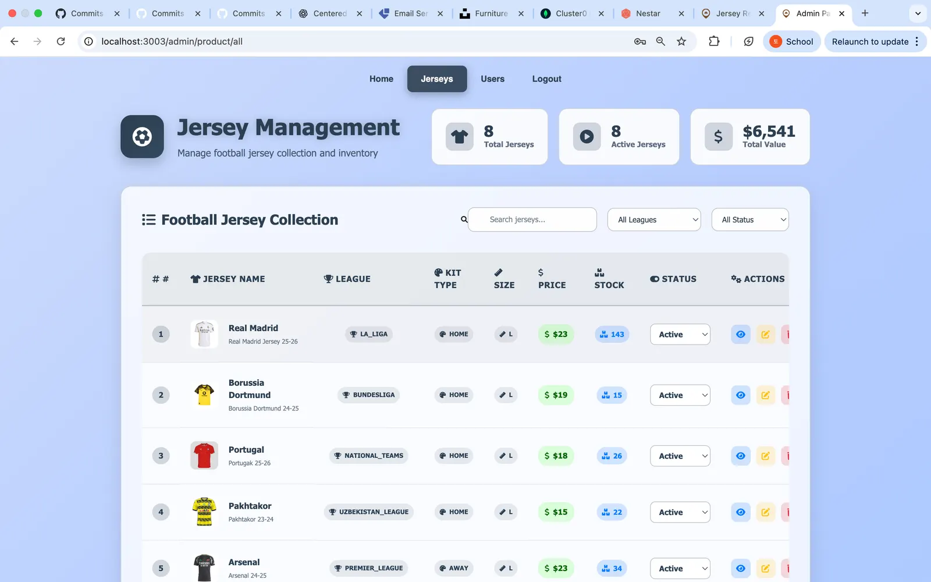Click Relaunch to update button
The width and height of the screenshot is (931, 582).
[875, 41]
